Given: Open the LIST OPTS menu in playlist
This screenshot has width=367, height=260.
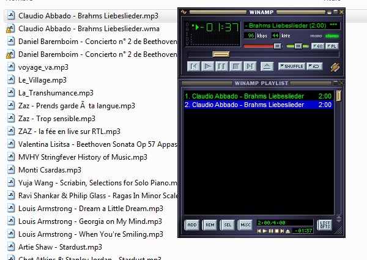Looking at the screenshot, I should [x=325, y=225].
